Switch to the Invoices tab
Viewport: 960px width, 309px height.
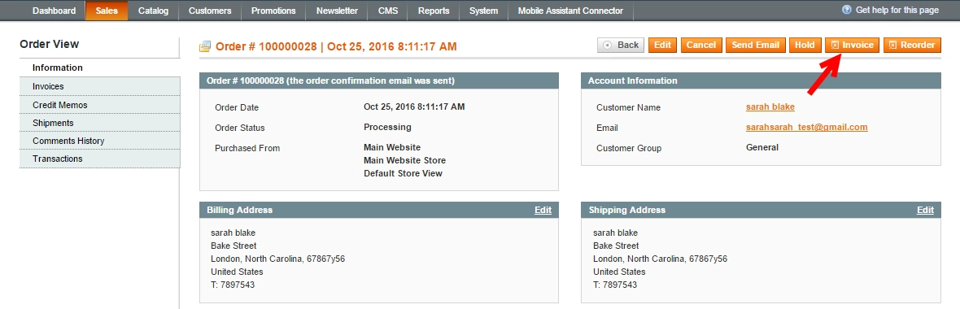[100, 86]
